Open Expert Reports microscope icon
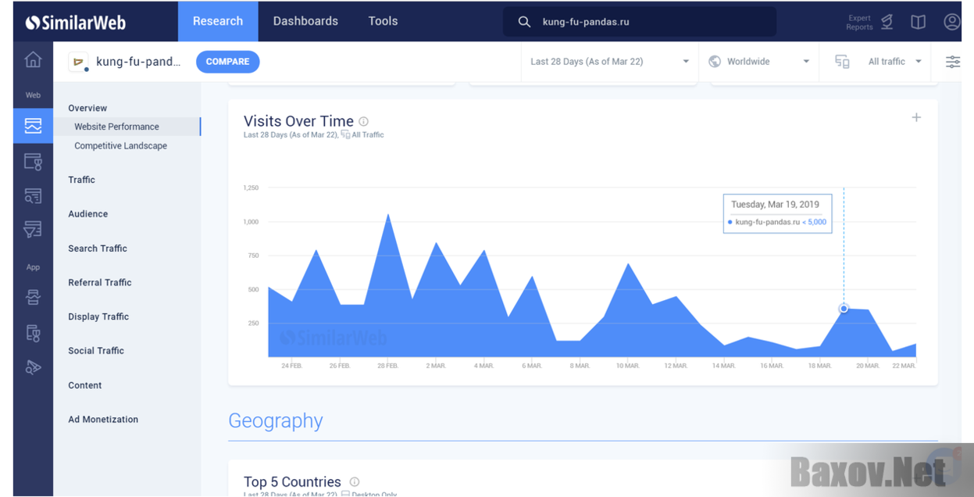 coord(887,22)
